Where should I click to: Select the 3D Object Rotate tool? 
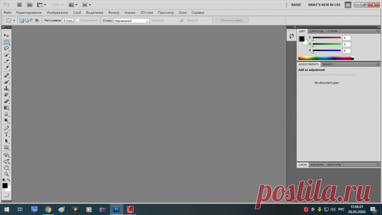point(6,155)
